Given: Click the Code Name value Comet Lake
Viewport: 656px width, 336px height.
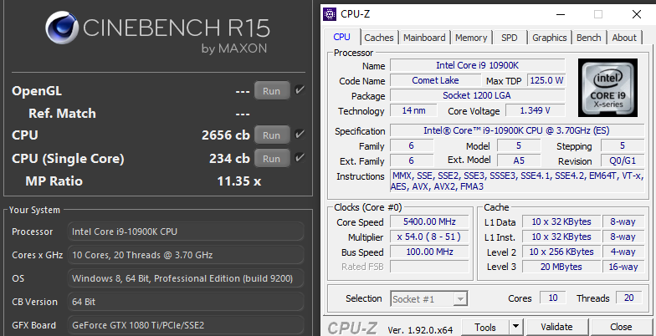Looking at the screenshot, I should click(435, 80).
